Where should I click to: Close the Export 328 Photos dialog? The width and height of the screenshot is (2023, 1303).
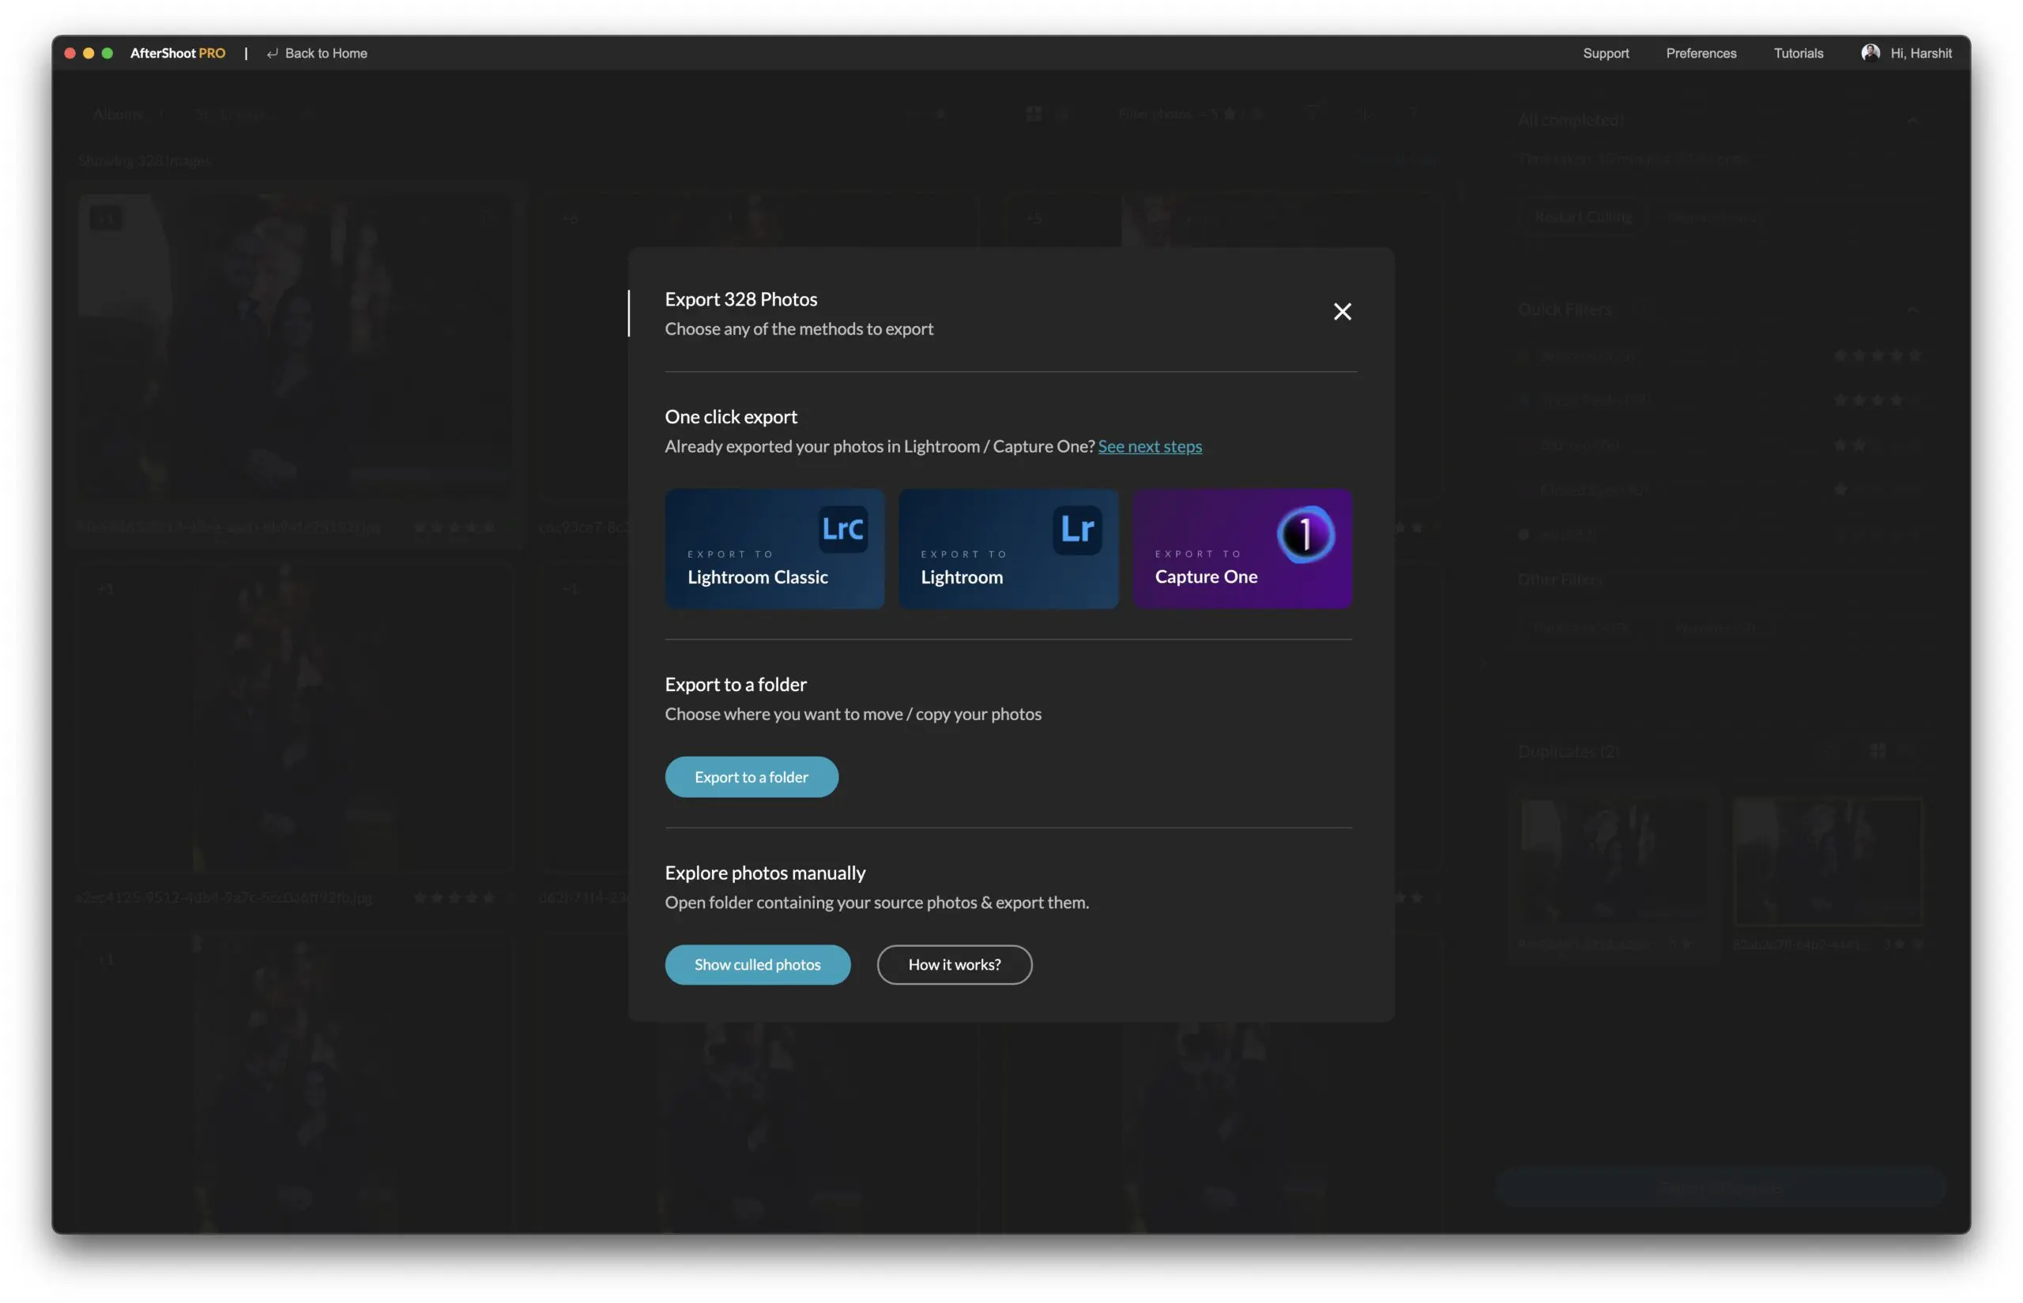1342,311
